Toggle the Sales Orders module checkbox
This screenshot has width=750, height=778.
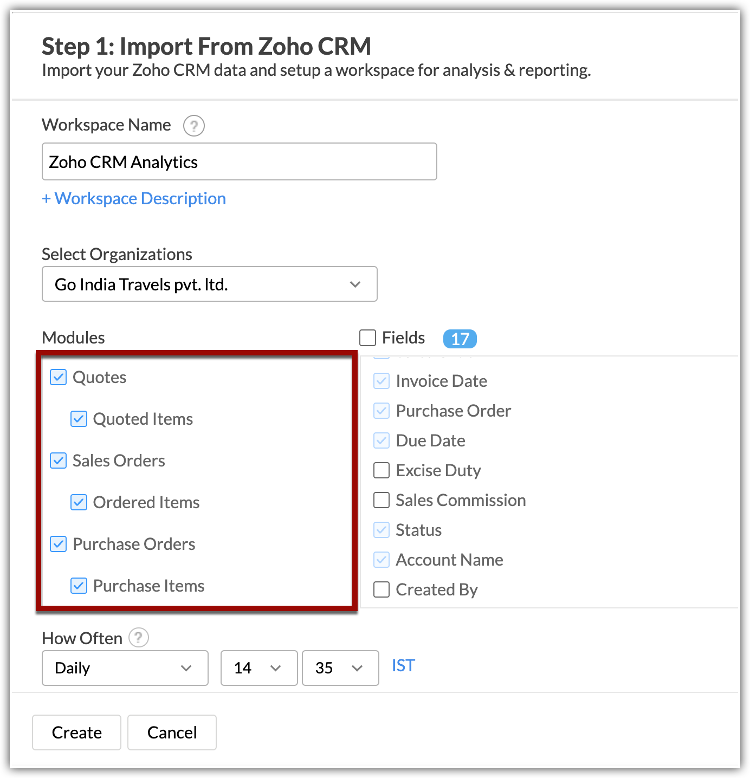coord(58,461)
